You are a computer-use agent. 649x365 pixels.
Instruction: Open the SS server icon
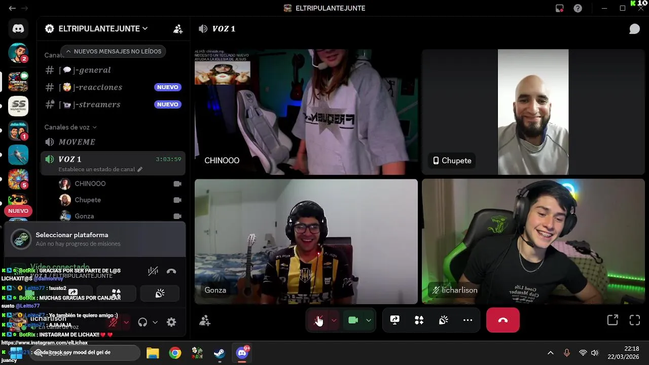pos(18,106)
